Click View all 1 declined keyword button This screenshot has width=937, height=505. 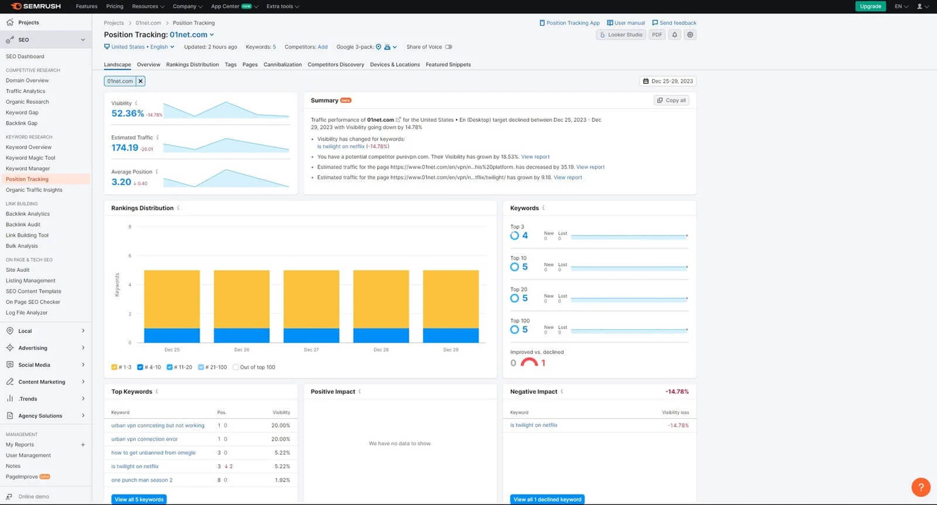tap(547, 499)
